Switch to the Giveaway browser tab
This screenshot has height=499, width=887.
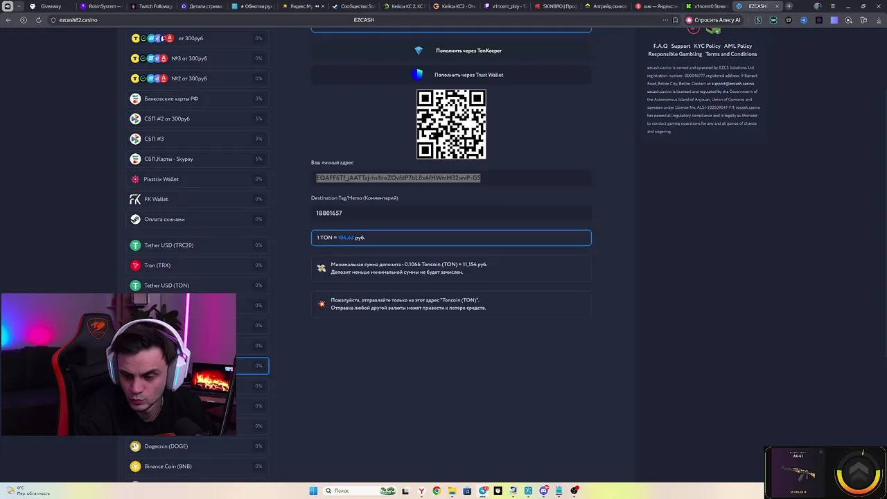pos(51,6)
